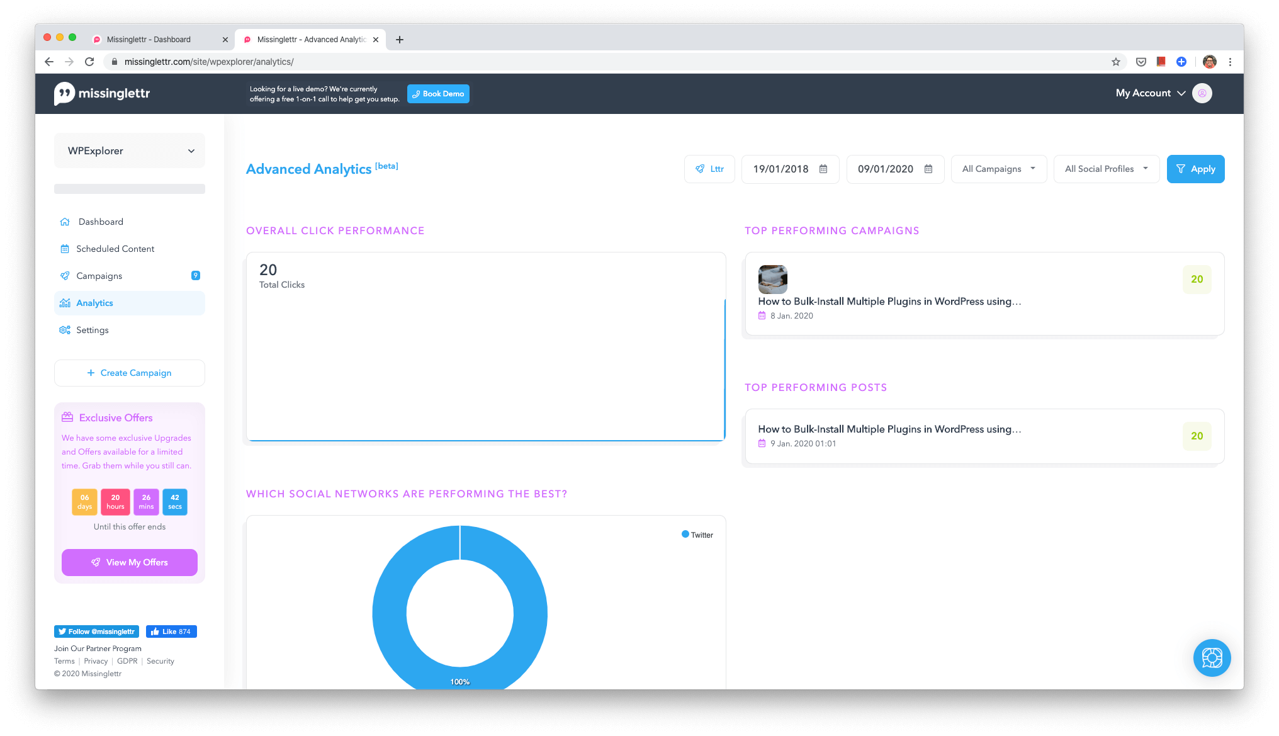Bookmark this page with the star icon
1279x736 pixels.
1116,62
